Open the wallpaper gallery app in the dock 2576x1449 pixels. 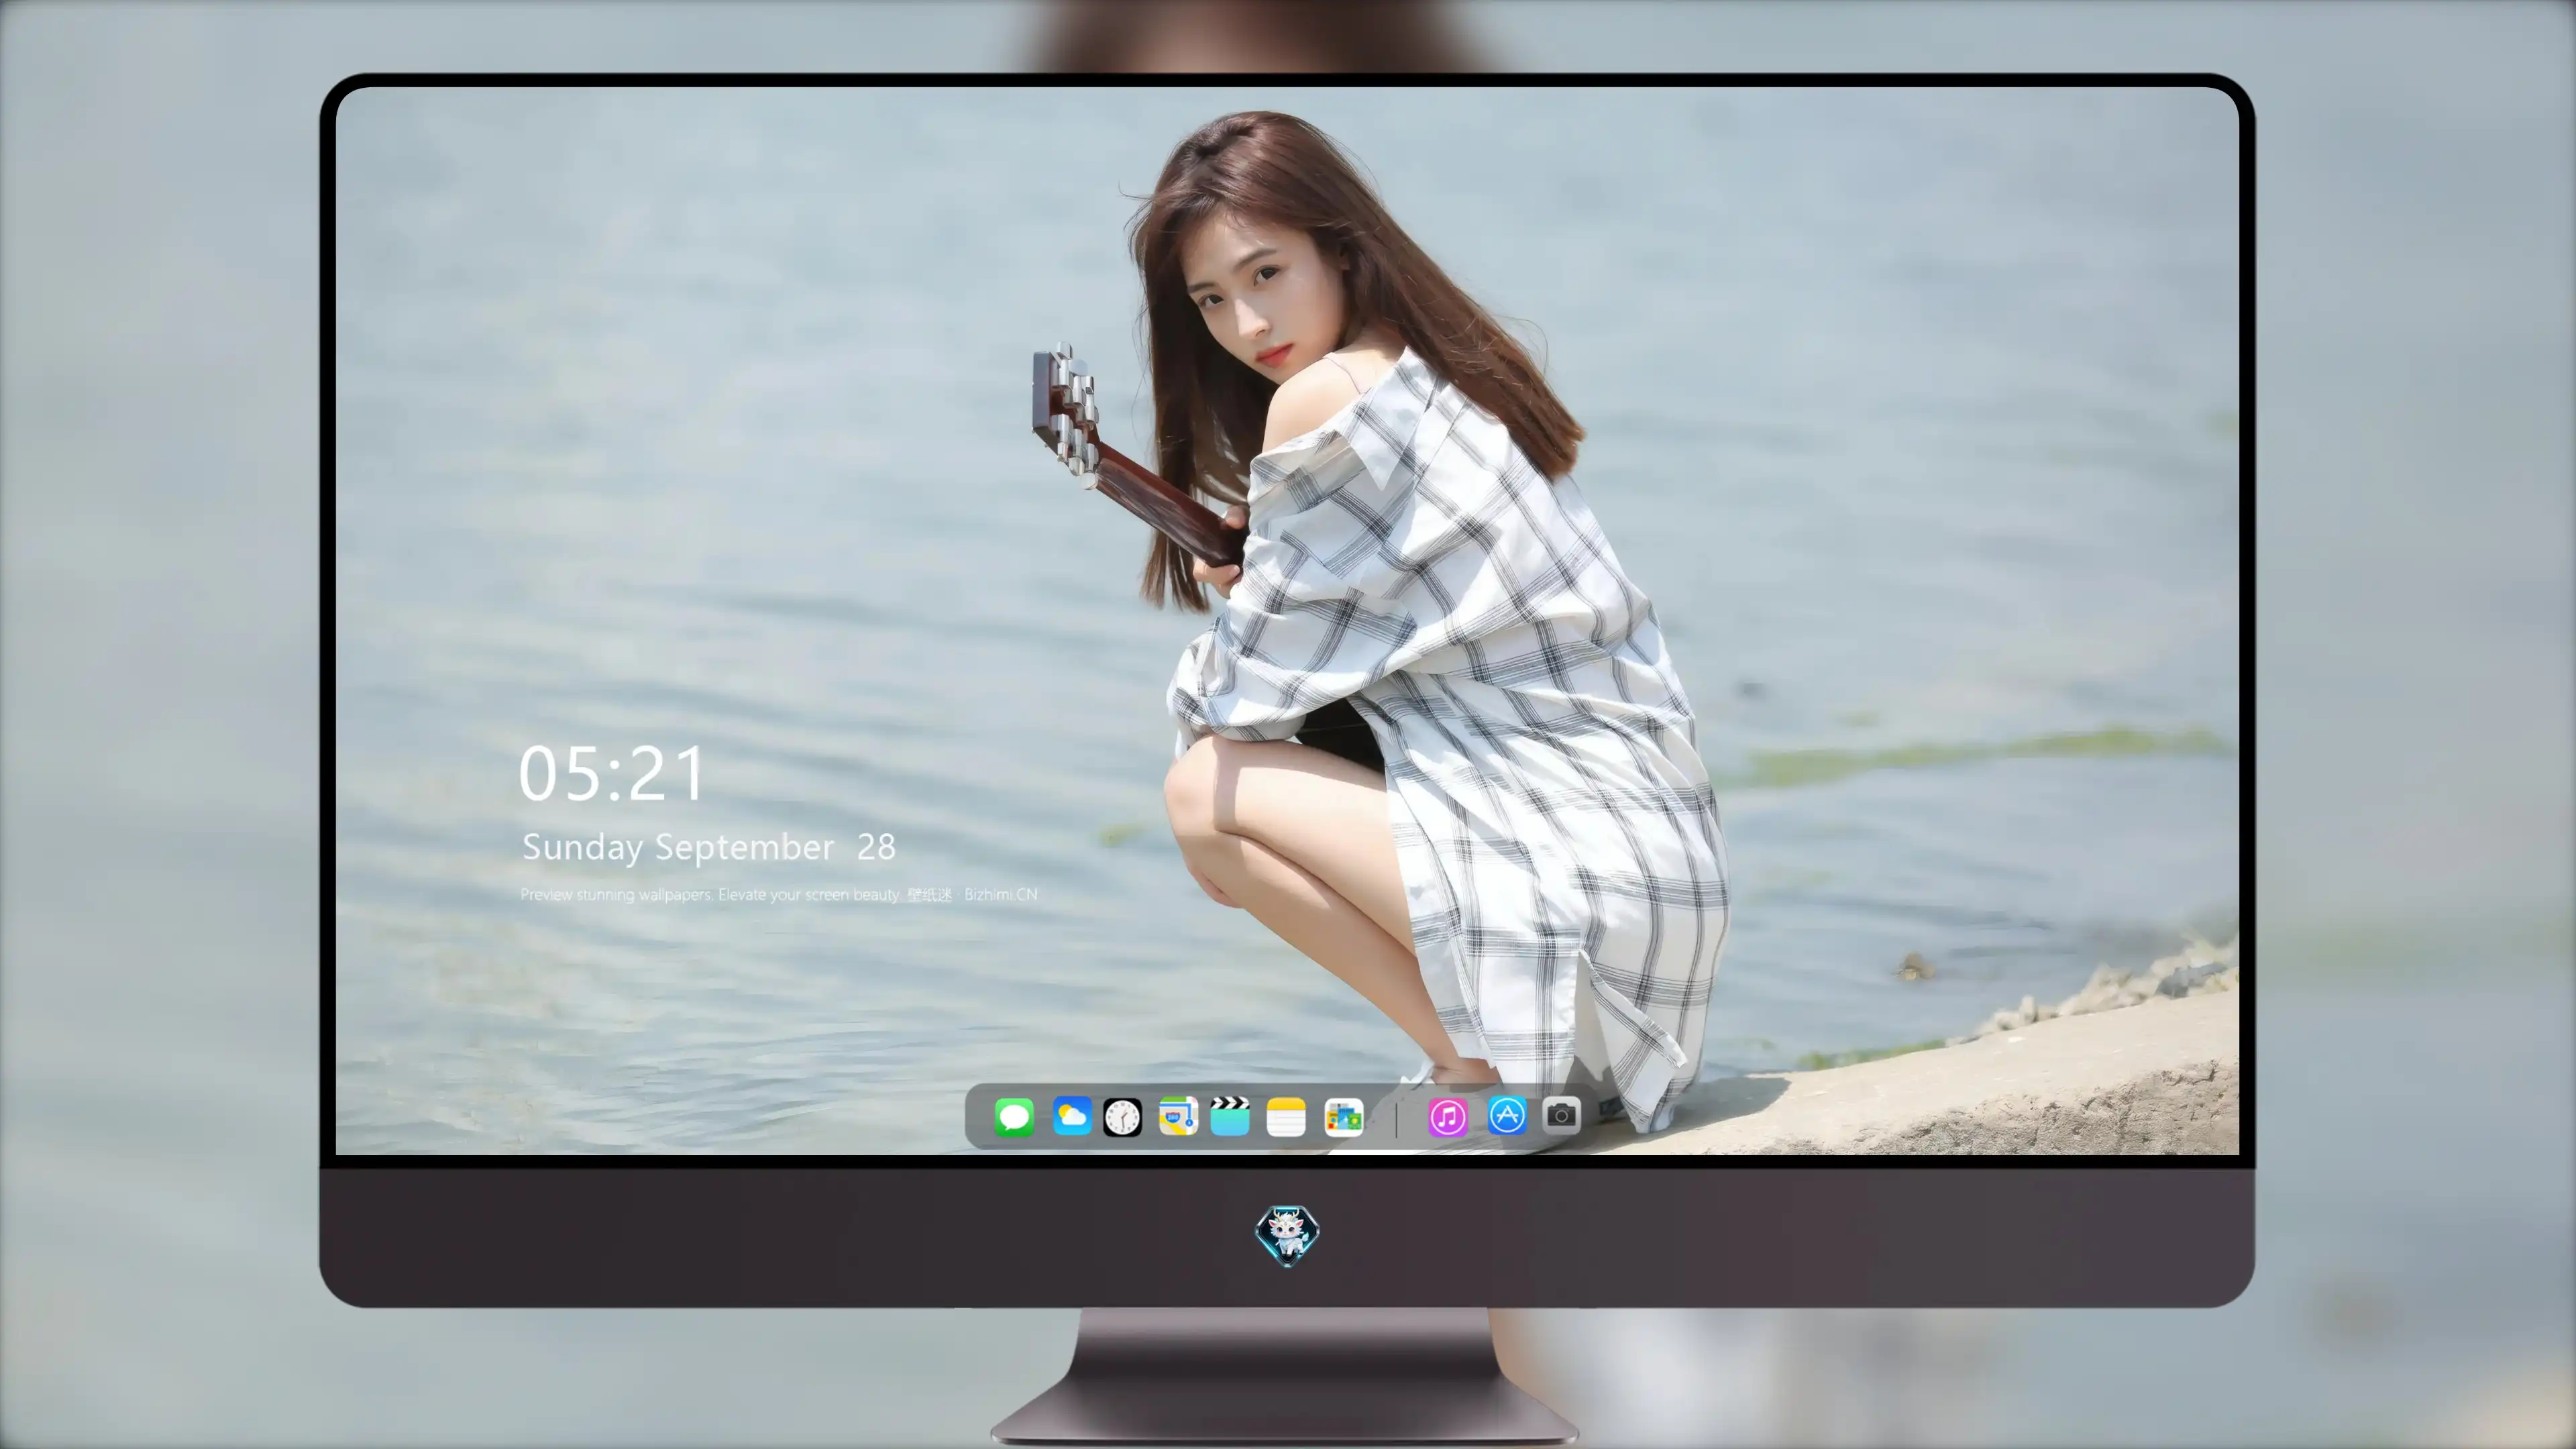pos(1344,1116)
